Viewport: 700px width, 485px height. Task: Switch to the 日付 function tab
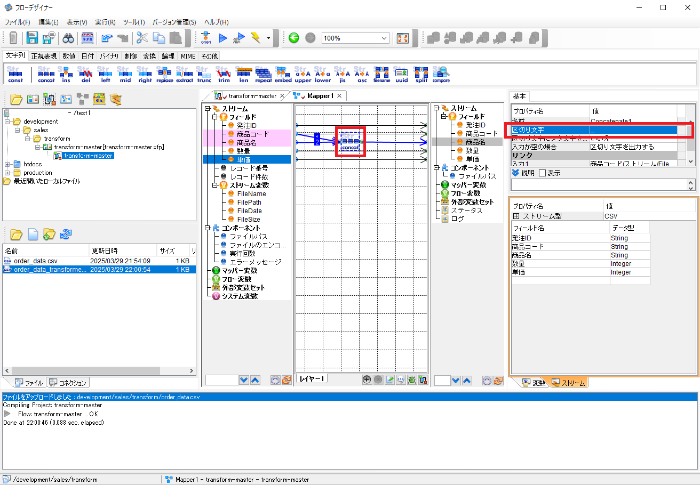87,56
